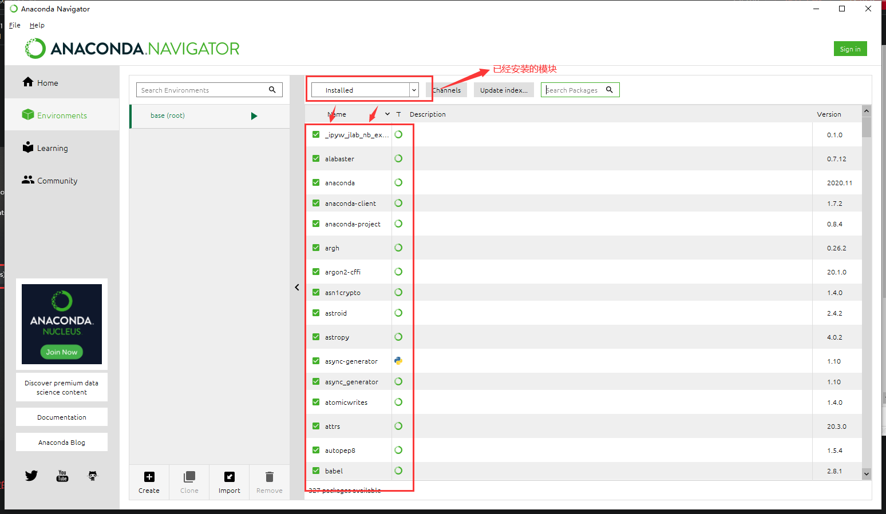This screenshot has width=886, height=514.
Task: Click the Sign in button
Action: (851, 49)
